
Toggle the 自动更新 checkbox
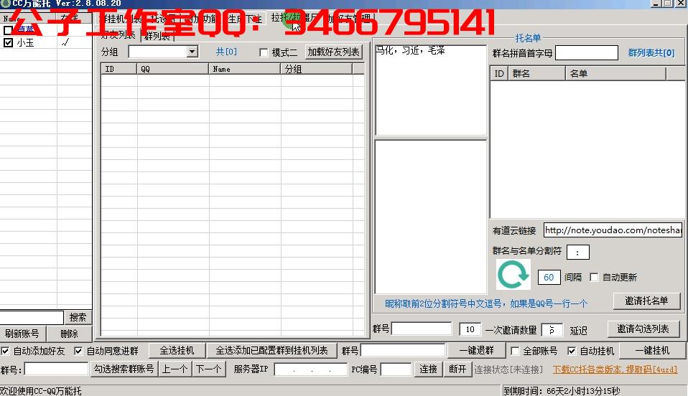coord(594,277)
